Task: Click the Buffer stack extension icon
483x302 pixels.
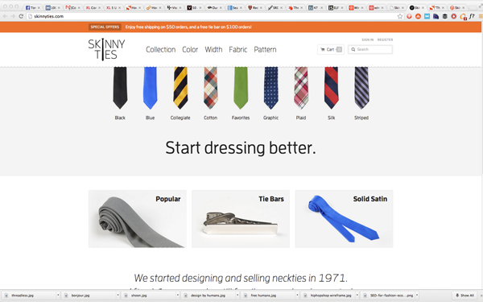Action: tap(444, 16)
